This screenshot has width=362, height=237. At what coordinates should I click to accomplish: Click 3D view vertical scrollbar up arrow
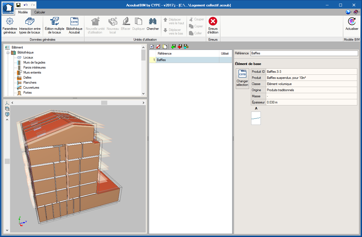point(7,120)
